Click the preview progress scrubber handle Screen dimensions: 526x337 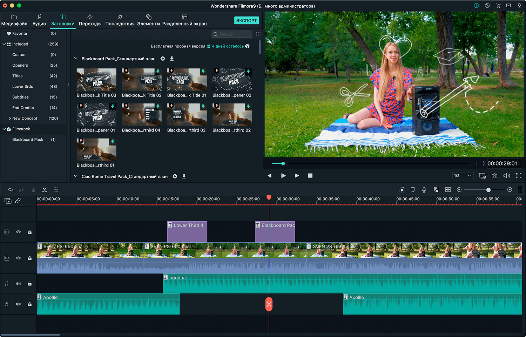pos(283,163)
